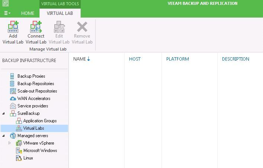Image resolution: width=263 pixels, height=168 pixels.
Task: Click the Microsoft Windows server icon
Action: [x=19, y=151]
